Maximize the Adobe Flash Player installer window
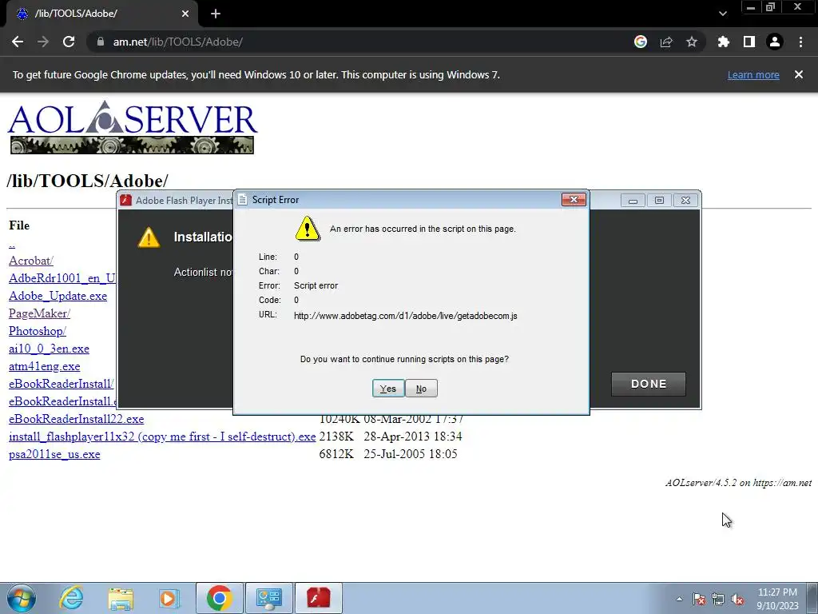 (659, 201)
